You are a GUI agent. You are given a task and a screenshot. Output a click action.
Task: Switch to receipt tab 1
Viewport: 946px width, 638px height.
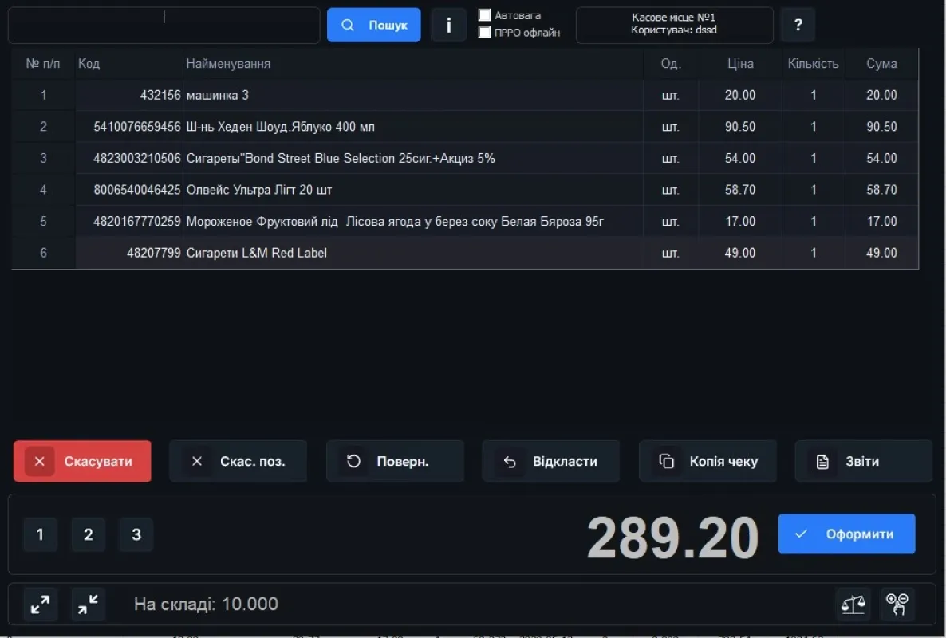coord(40,534)
